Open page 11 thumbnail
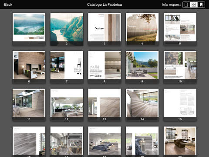The width and height of the screenshot is (209, 157). pyautogui.click(x=29, y=103)
